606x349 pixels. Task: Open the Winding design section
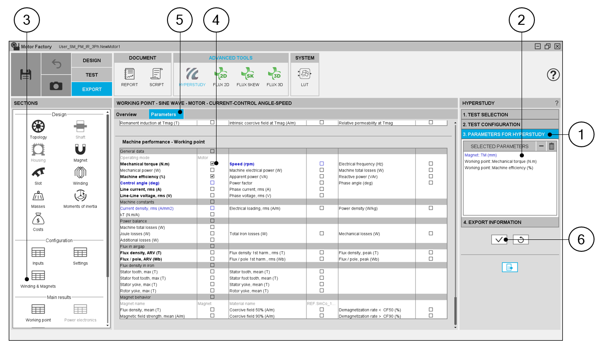coord(80,175)
